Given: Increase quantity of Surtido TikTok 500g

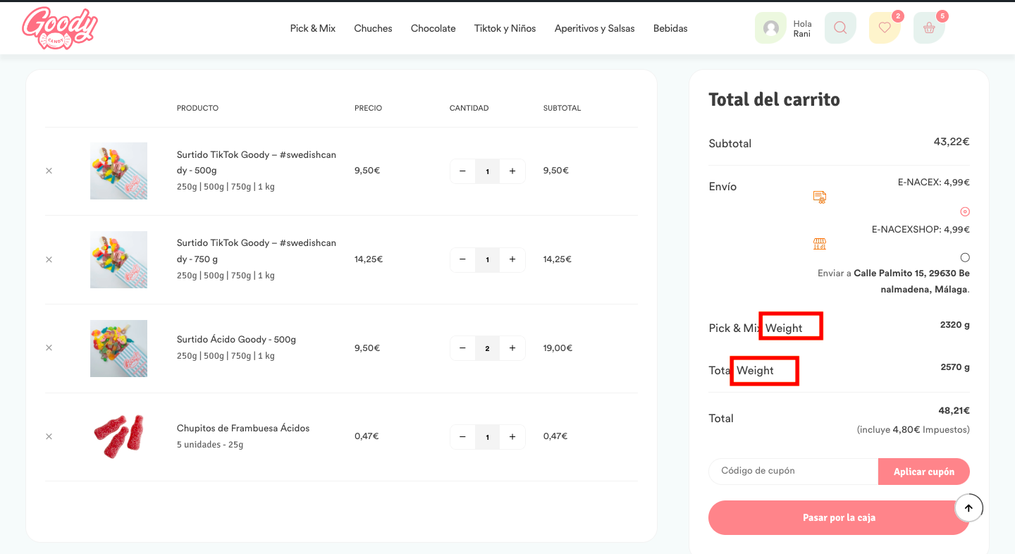Looking at the screenshot, I should pyautogui.click(x=512, y=171).
